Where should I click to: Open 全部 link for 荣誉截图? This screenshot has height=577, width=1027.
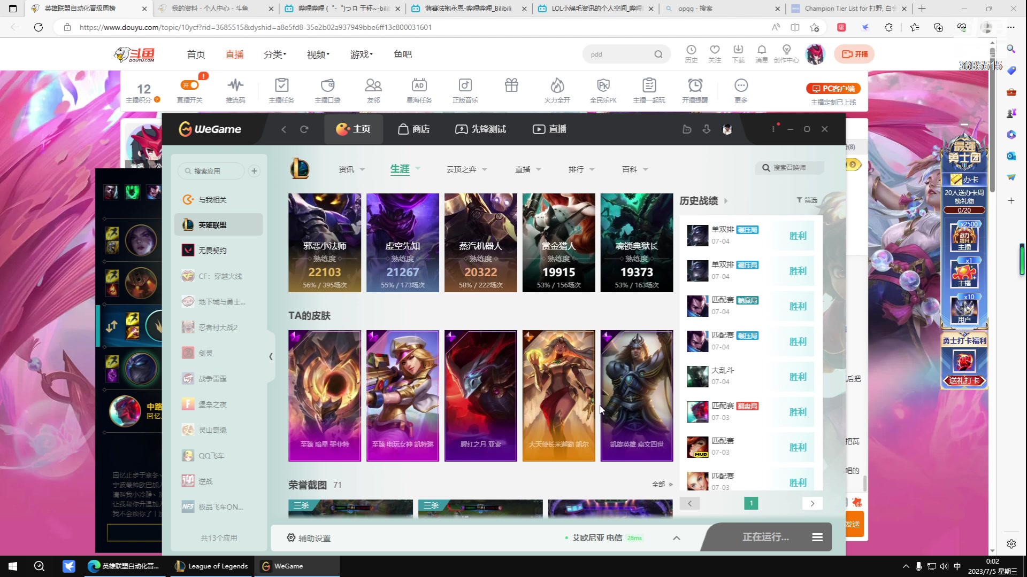[662, 485]
